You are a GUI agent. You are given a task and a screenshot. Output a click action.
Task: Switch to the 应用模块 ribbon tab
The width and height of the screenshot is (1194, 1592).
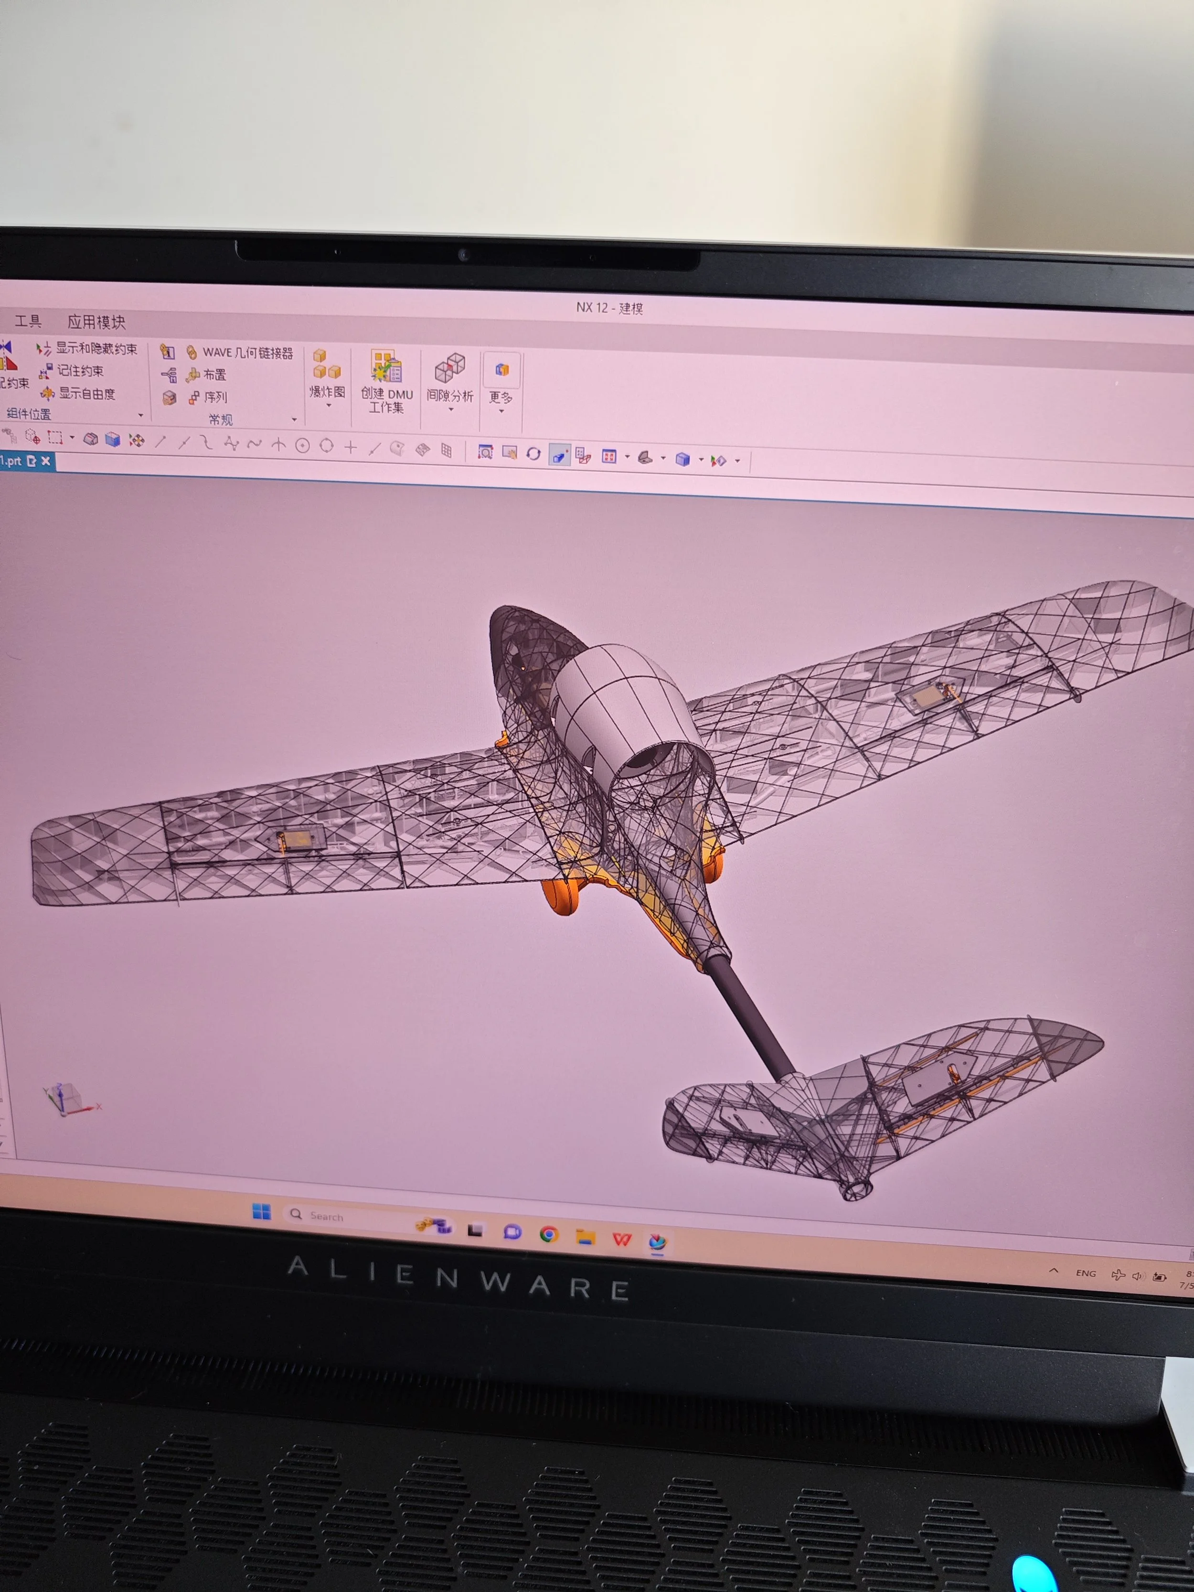point(96,322)
